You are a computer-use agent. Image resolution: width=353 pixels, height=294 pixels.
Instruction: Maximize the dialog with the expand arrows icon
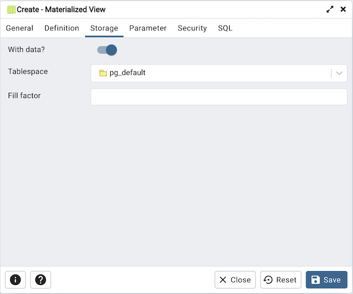point(330,9)
